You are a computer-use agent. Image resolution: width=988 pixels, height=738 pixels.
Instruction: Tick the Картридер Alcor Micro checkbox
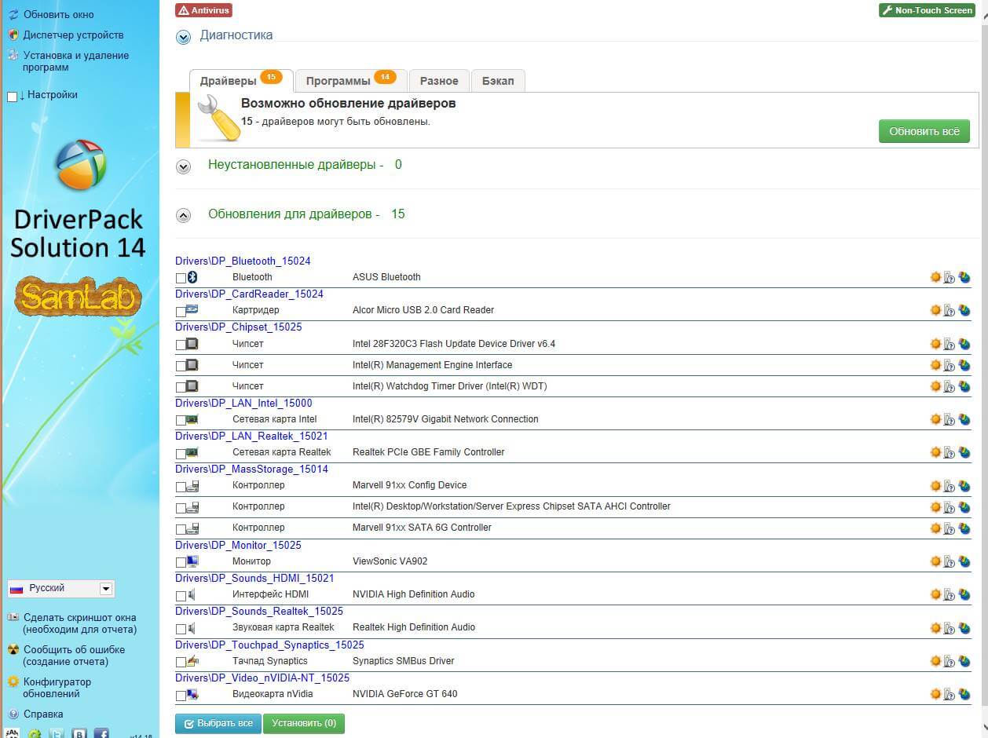tap(181, 312)
